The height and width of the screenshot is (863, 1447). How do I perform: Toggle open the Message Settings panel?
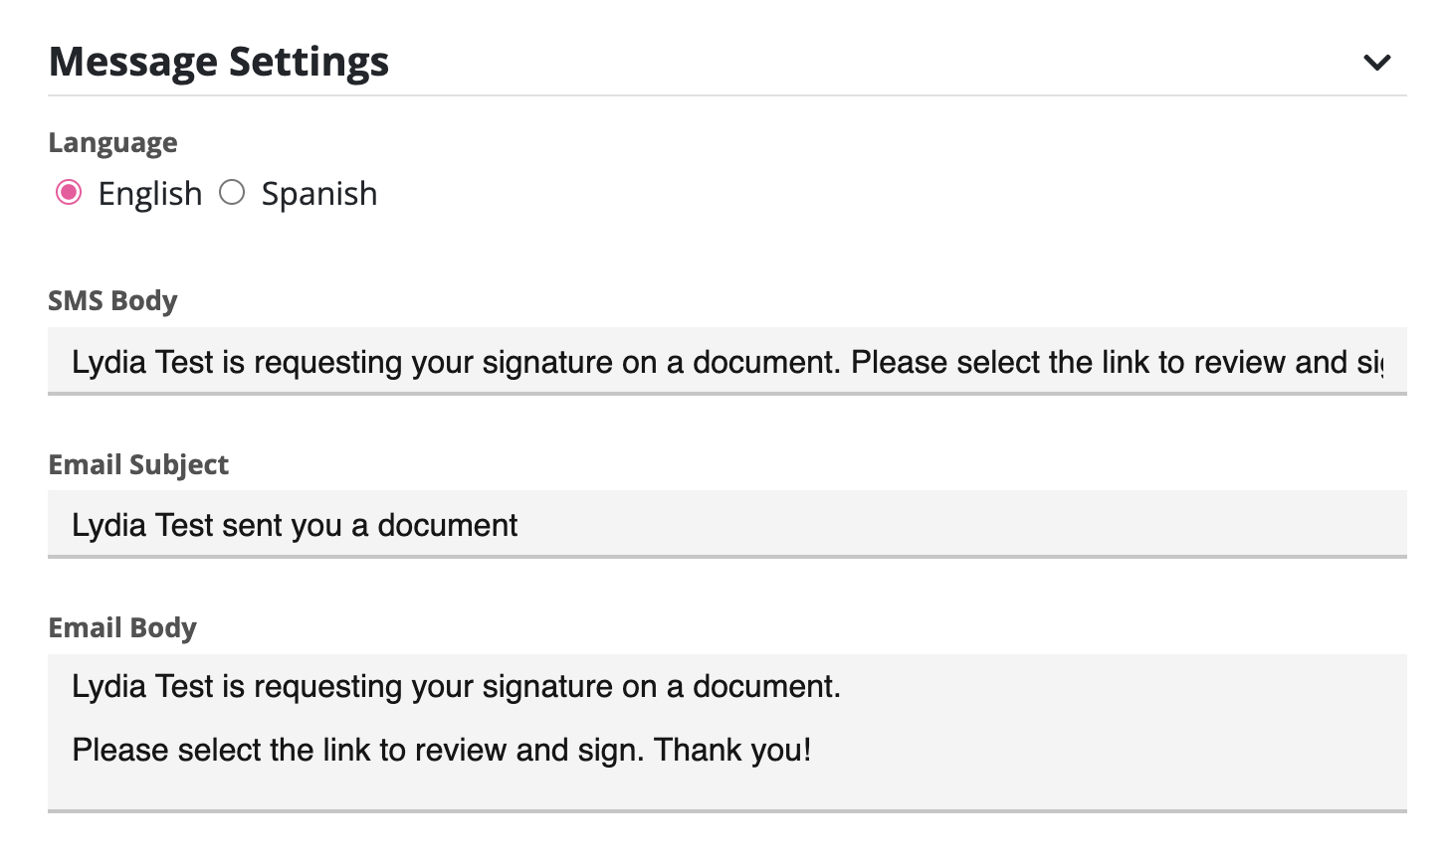(1378, 62)
